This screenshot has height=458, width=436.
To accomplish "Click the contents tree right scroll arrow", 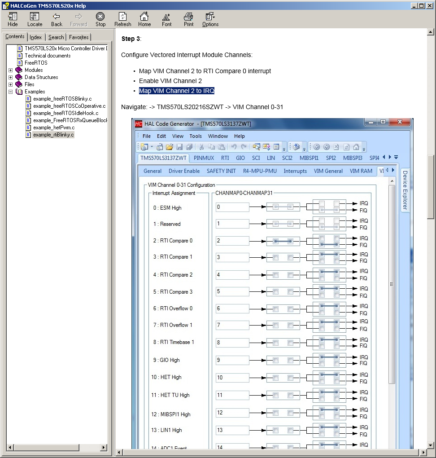I will coord(104,447).
